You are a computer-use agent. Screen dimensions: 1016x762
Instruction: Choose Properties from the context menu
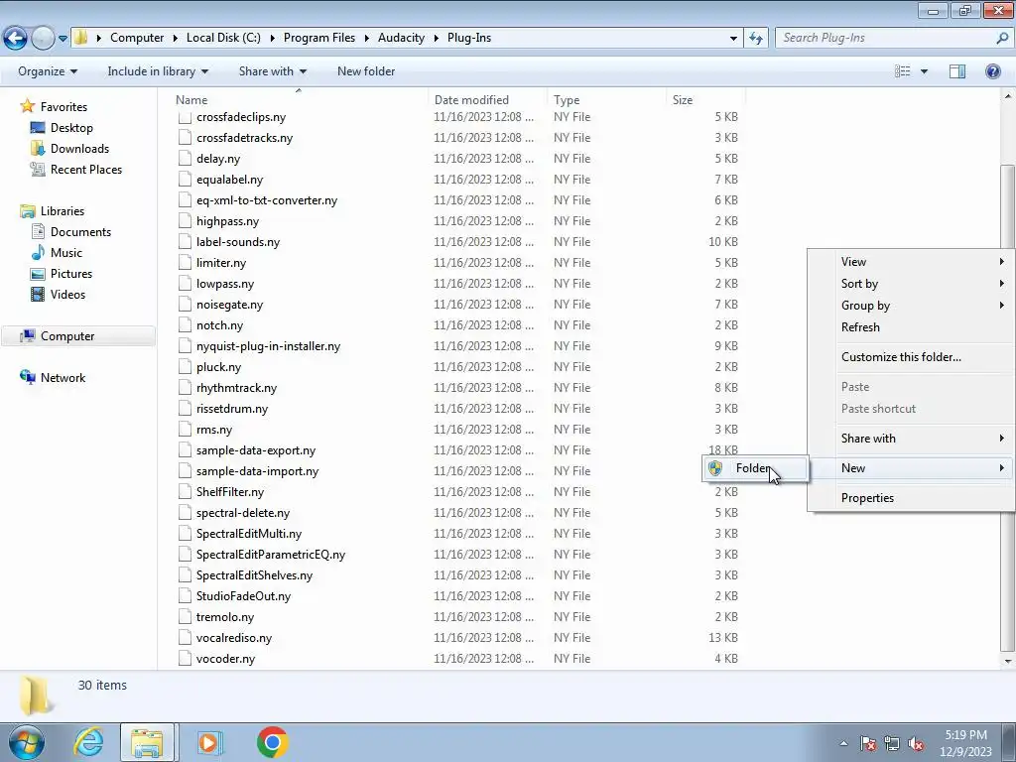tap(911, 498)
